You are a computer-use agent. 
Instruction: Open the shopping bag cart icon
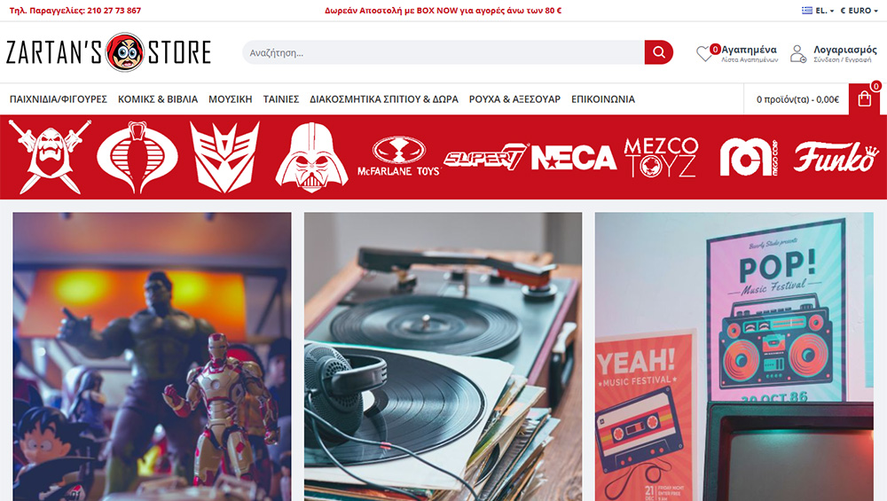[864, 99]
